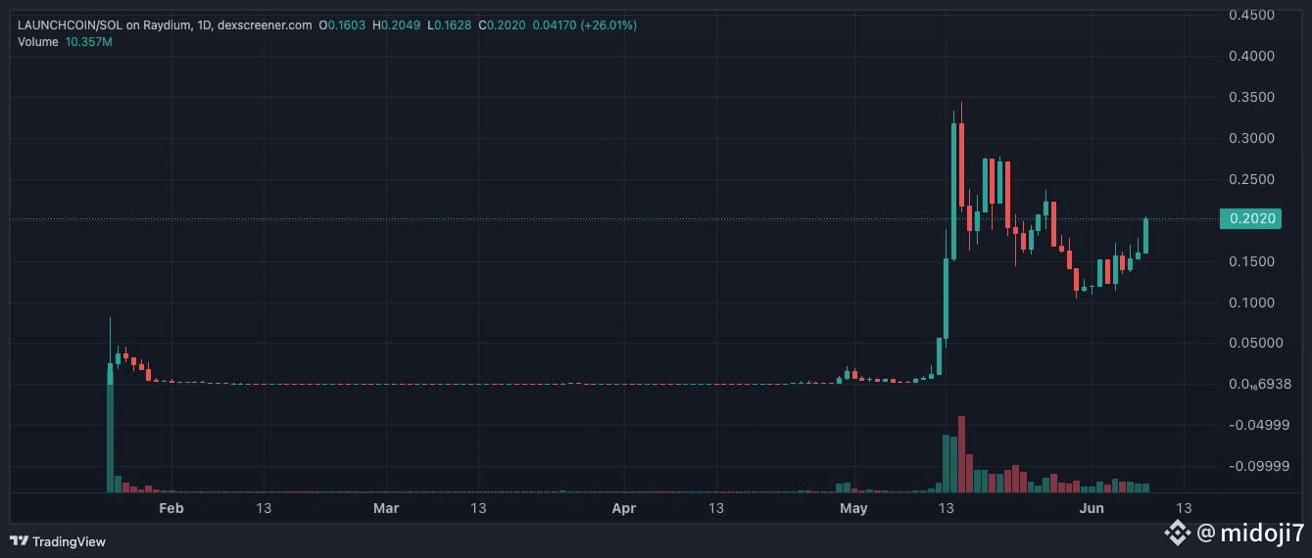Click the 0.4000 price axis label
Viewport: 1312px width, 558px height.
[x=1251, y=56]
